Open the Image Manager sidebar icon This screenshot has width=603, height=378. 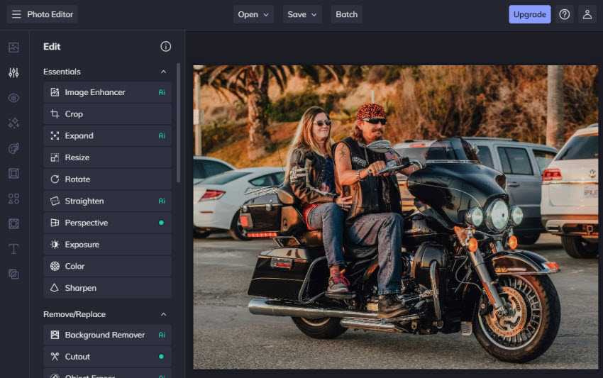(x=13, y=48)
